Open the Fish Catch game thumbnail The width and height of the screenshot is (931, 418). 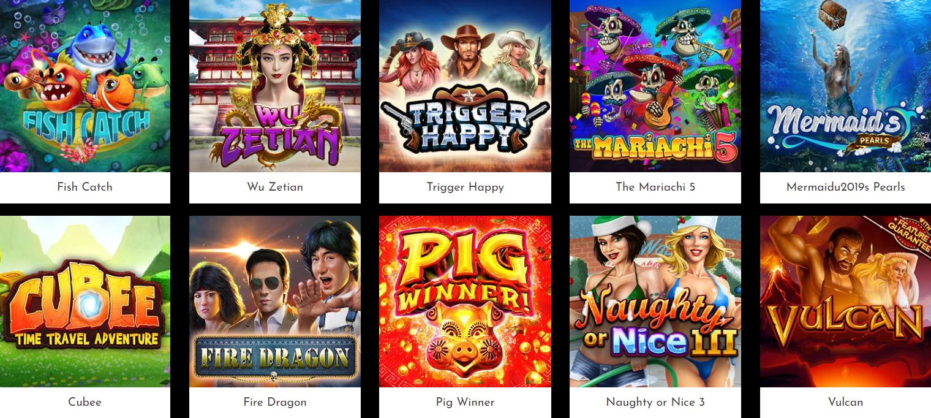(85, 86)
